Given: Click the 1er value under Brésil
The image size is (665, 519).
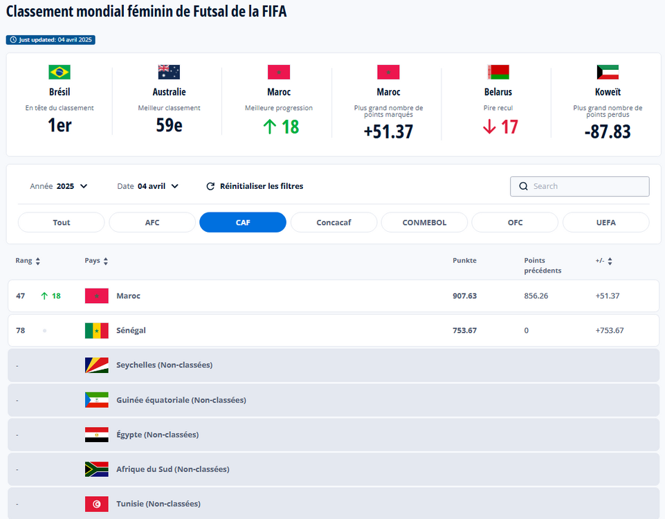Looking at the screenshot, I should pos(60,125).
